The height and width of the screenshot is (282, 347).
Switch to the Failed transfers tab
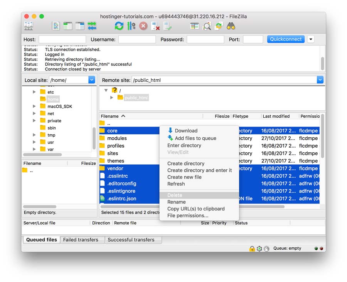click(x=82, y=240)
